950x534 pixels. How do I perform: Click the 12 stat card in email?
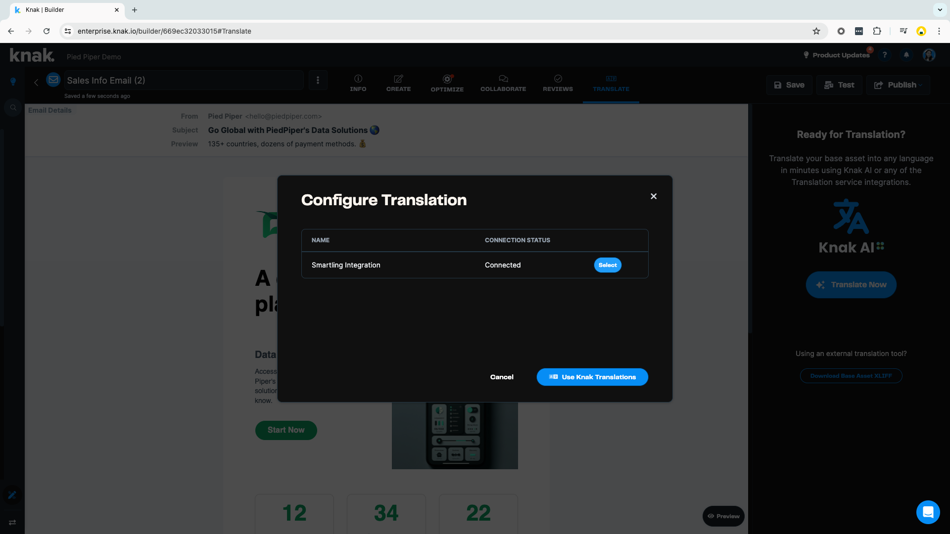(x=294, y=513)
